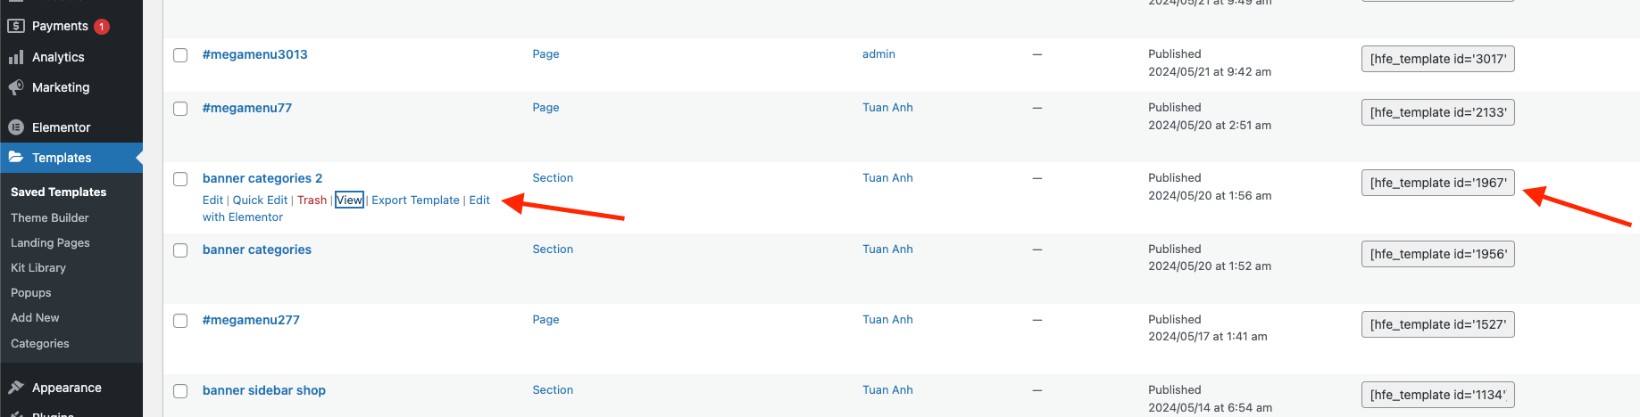This screenshot has width=1640, height=417.
Task: Click the Payments dollar icon in sidebar
Action: click(x=16, y=26)
